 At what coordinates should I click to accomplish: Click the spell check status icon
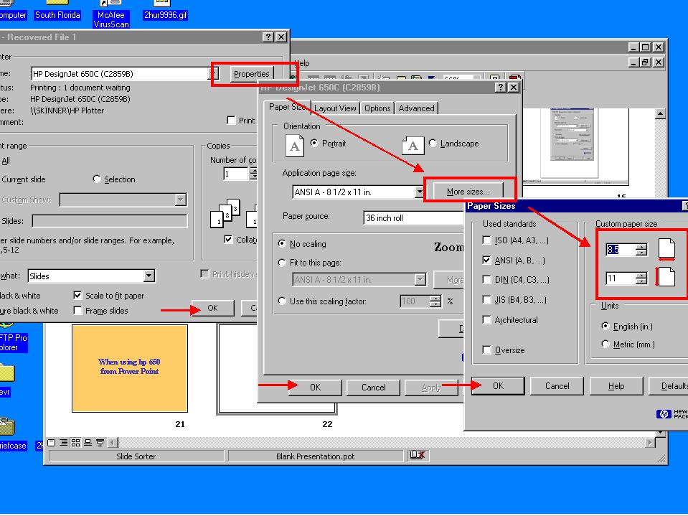(417, 455)
